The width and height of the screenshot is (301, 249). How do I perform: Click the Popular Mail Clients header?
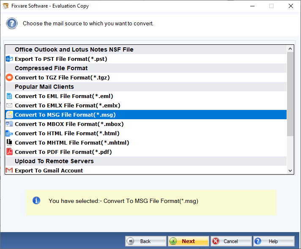click(146, 87)
